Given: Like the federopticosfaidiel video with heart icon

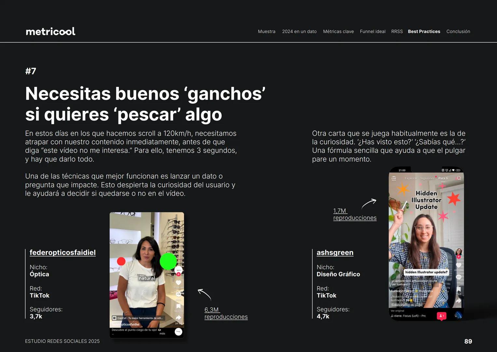Looking at the screenshot, I should pos(178,283).
